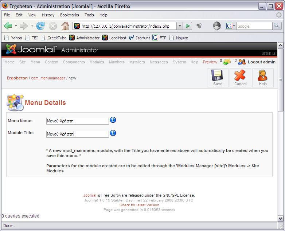Open the LacalHost bookmark
The width and height of the screenshot is (285, 231).
(x=114, y=38)
